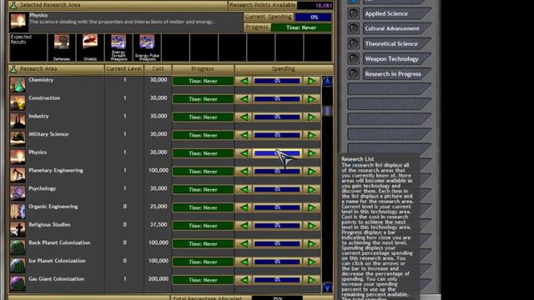Click the Military Science helmet icon
Screen dimensions: 534x300
click(x=18, y=138)
